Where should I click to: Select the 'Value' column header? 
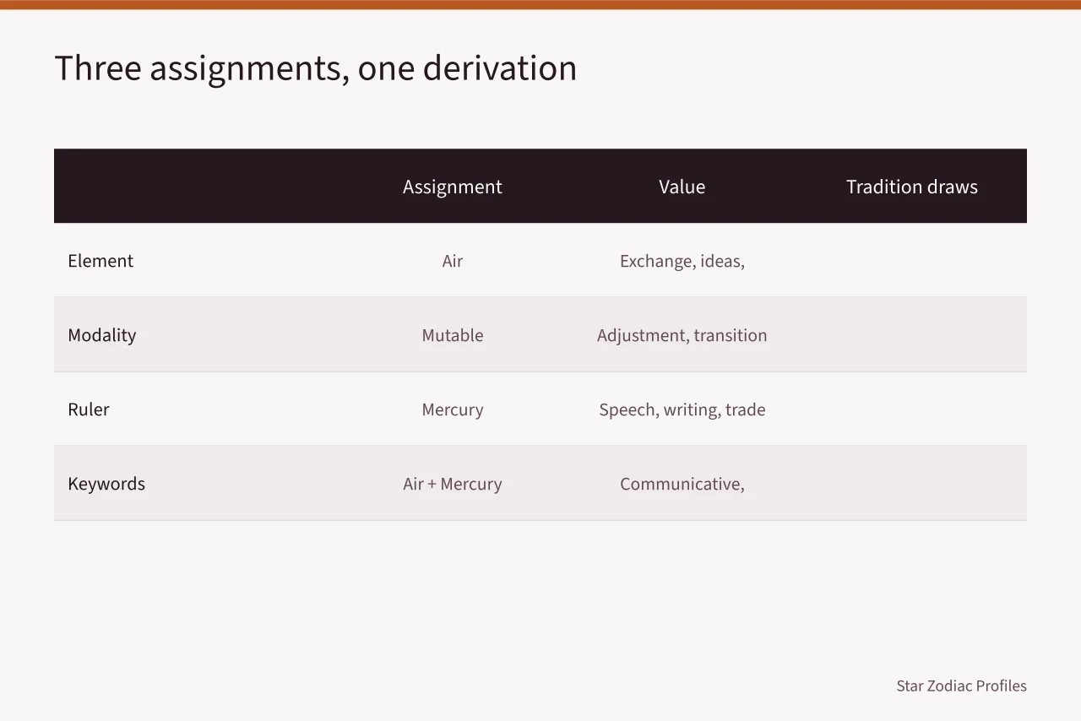click(682, 187)
